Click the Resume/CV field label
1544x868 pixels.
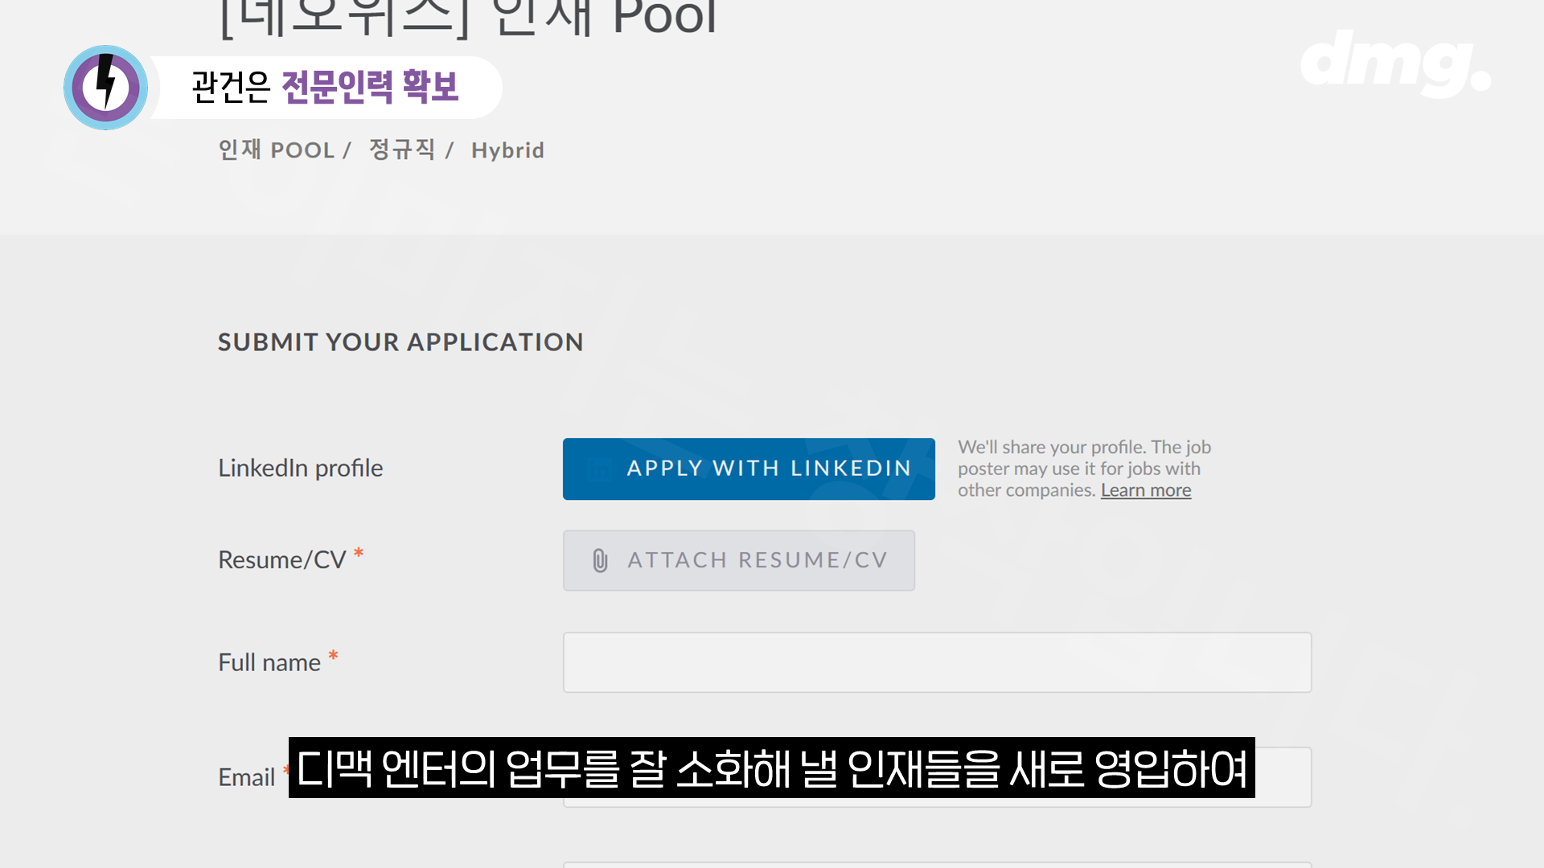[x=281, y=560]
